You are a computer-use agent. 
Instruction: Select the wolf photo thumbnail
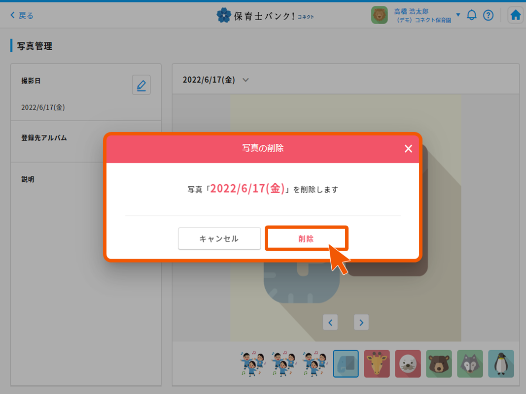[470, 363]
